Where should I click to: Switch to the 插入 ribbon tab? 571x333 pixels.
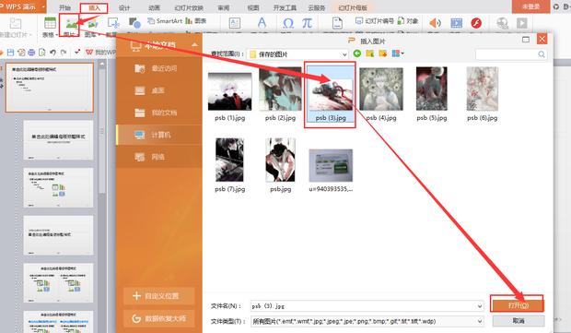pos(94,7)
